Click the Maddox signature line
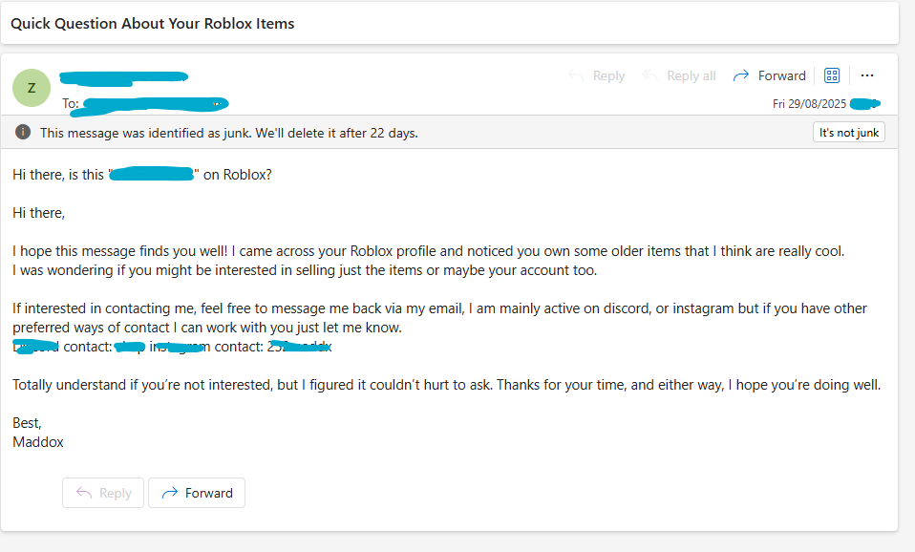This screenshot has height=552, width=915. (x=38, y=442)
